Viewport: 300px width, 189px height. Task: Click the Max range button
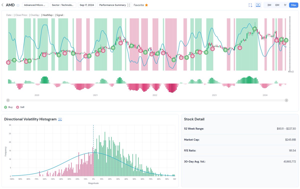click(x=293, y=5)
